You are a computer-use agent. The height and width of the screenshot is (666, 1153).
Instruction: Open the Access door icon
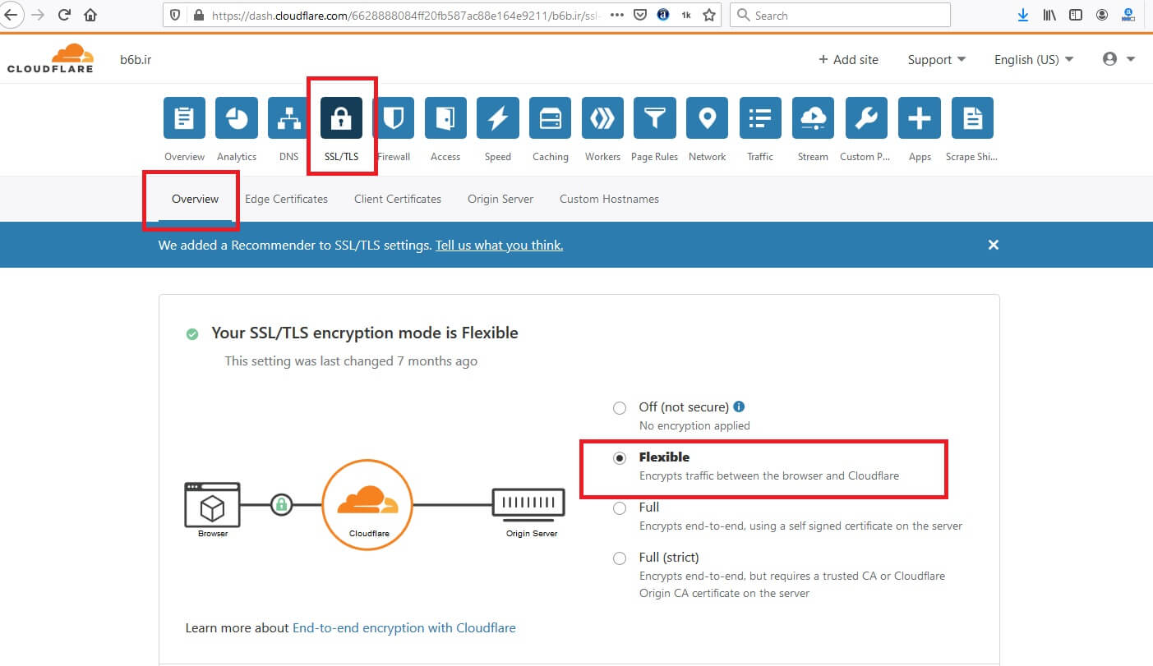click(445, 118)
